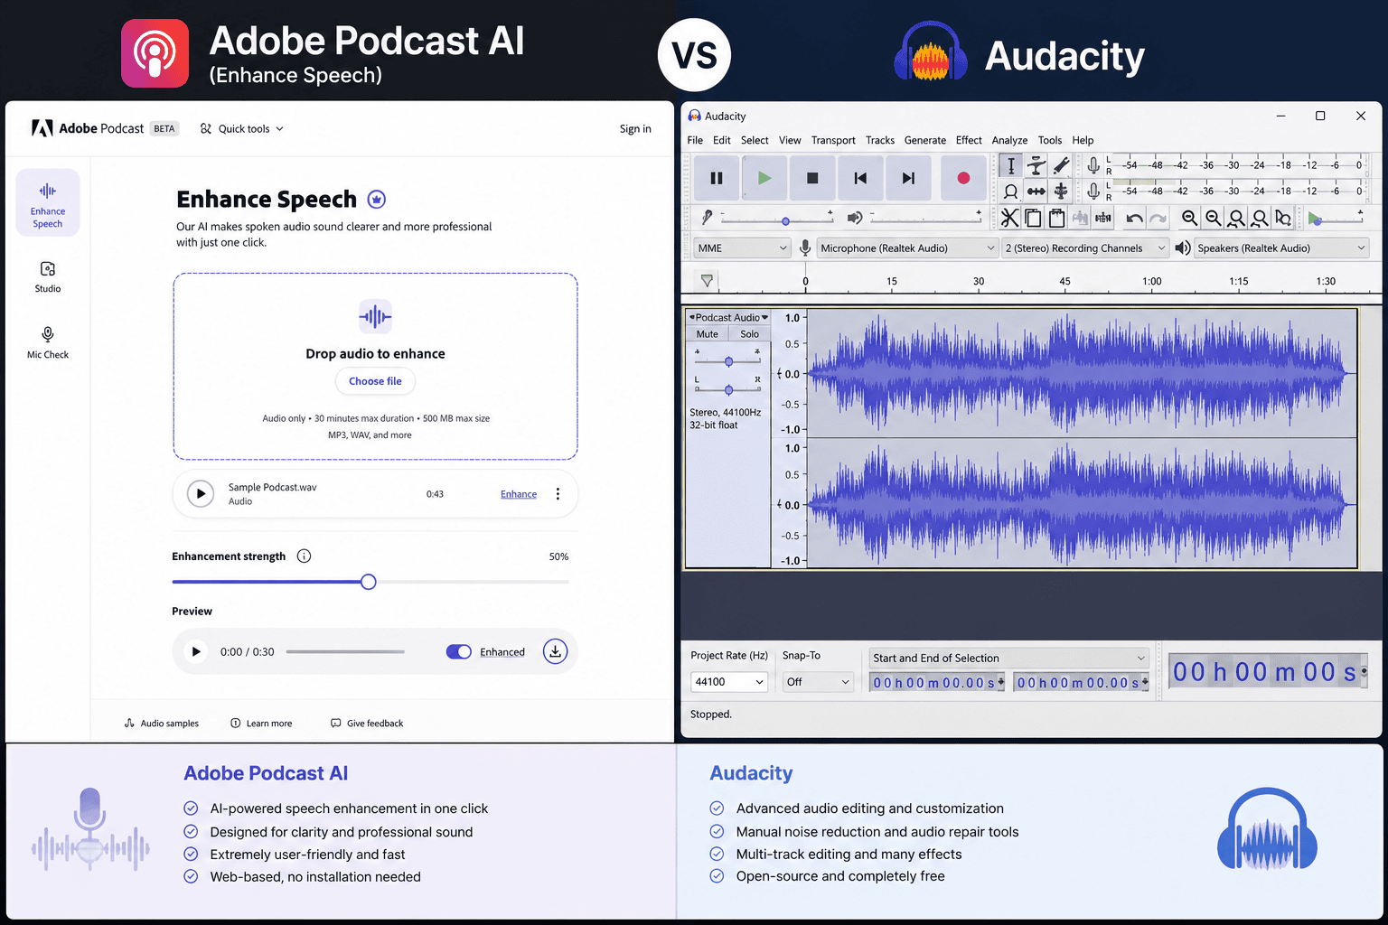The width and height of the screenshot is (1388, 925).
Task: Solo the Podcast Audio track
Action: coord(750,334)
